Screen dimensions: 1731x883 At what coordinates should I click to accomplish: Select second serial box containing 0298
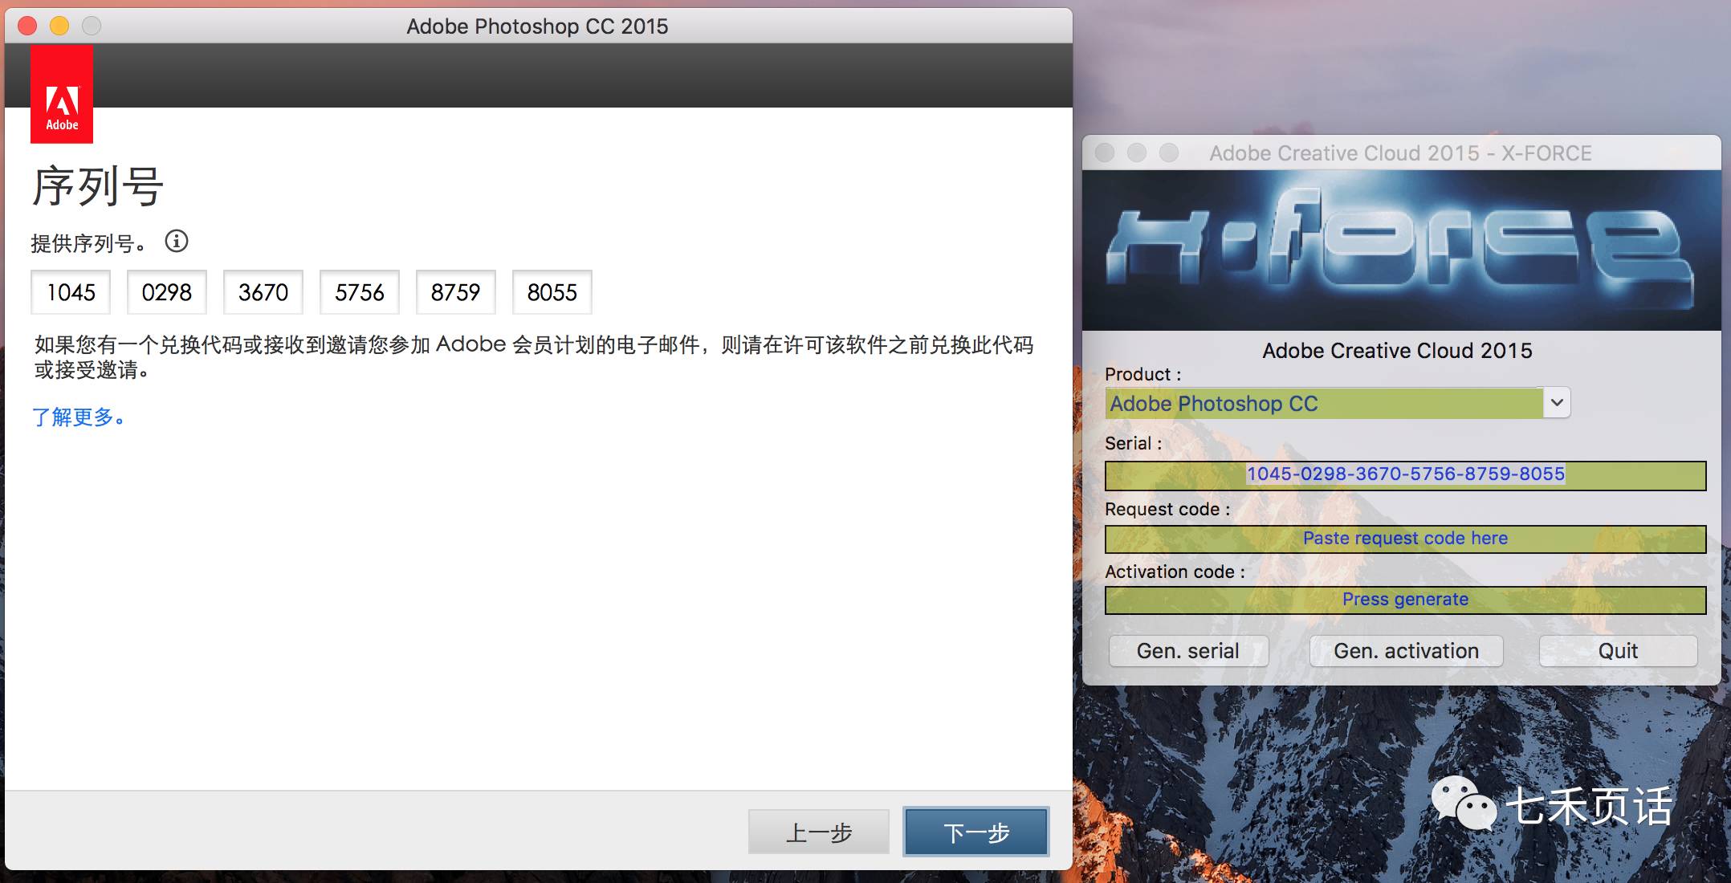pos(167,292)
